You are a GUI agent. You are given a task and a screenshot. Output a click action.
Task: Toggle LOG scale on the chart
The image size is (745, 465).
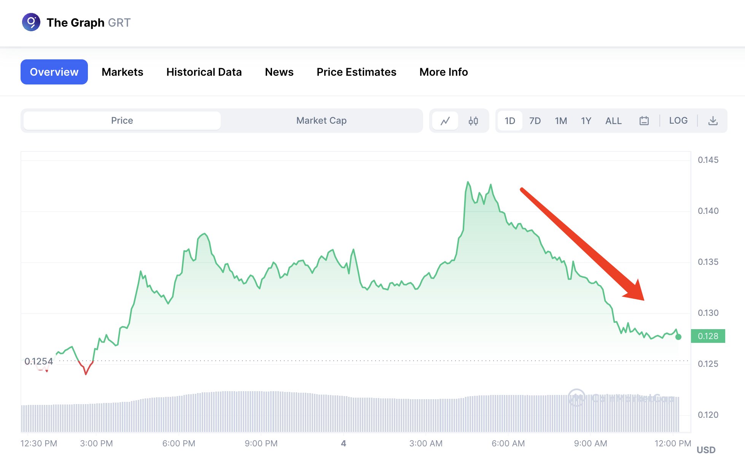tap(678, 121)
